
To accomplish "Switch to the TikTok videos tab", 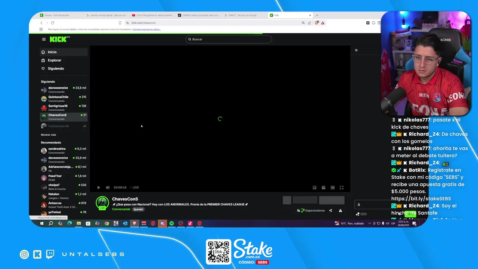I will point(198,15).
